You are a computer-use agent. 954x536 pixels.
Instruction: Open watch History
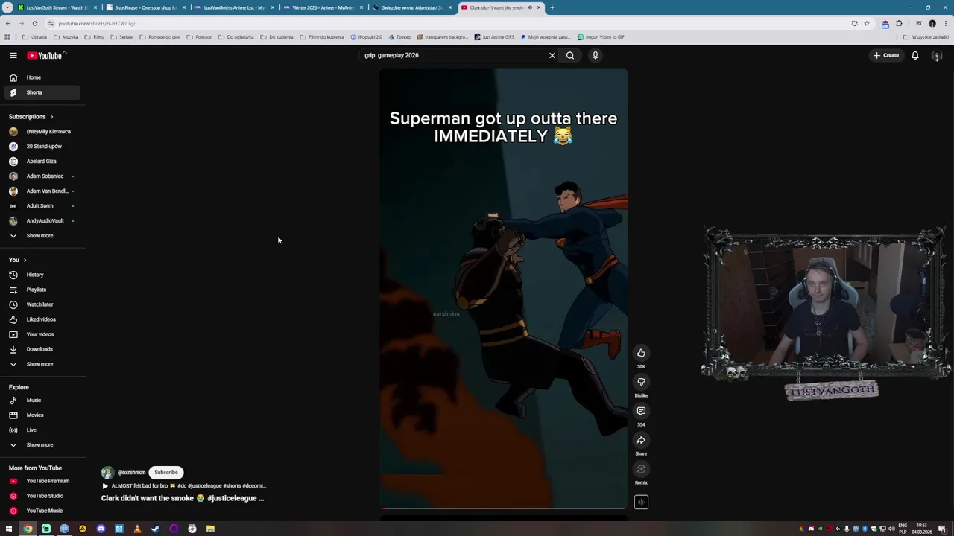(41, 275)
